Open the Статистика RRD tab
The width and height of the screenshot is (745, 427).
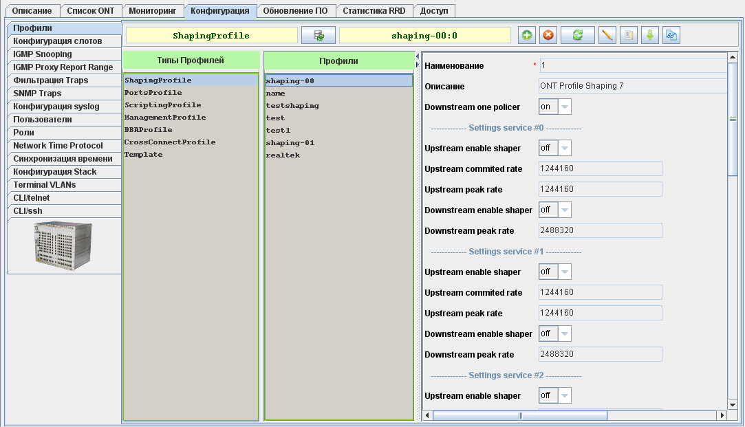(x=374, y=11)
